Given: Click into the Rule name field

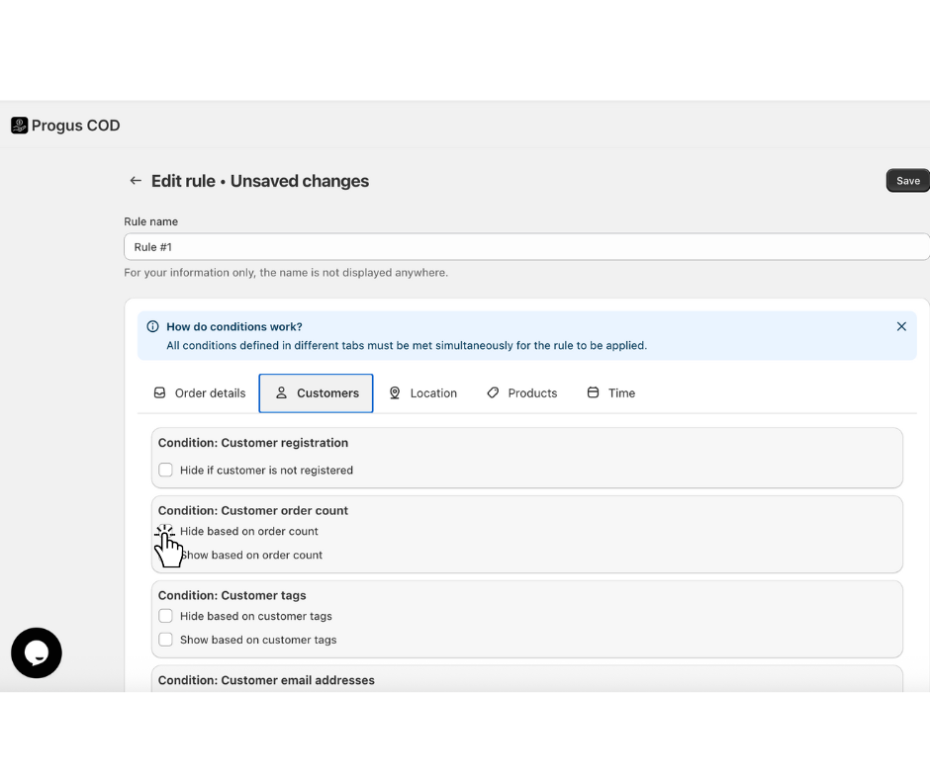Looking at the screenshot, I should (524, 247).
